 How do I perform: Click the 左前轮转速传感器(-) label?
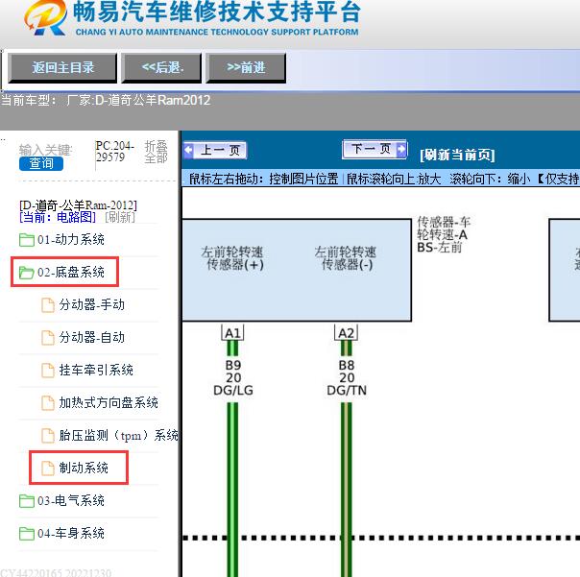click(346, 258)
